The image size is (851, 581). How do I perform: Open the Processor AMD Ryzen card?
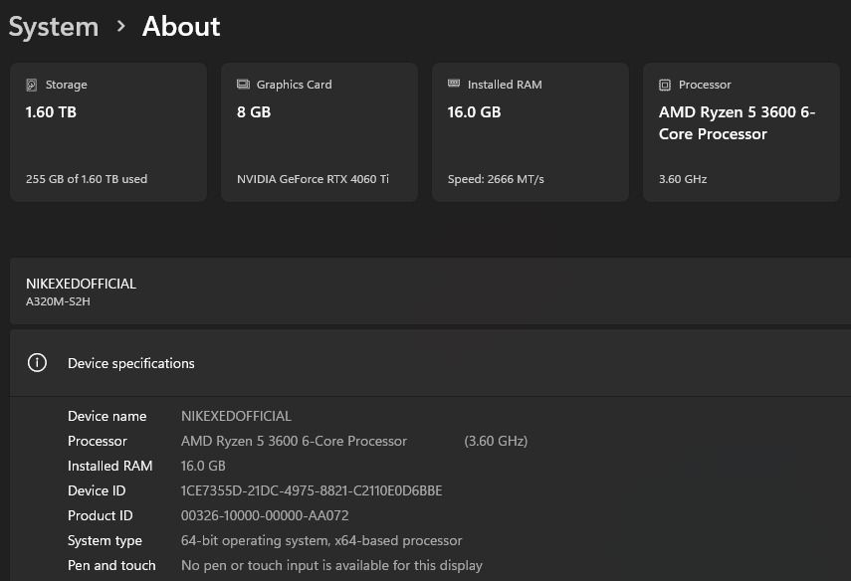742,132
